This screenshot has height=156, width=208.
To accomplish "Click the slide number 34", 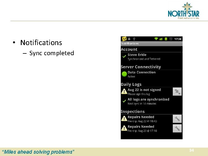I will 192,150.
